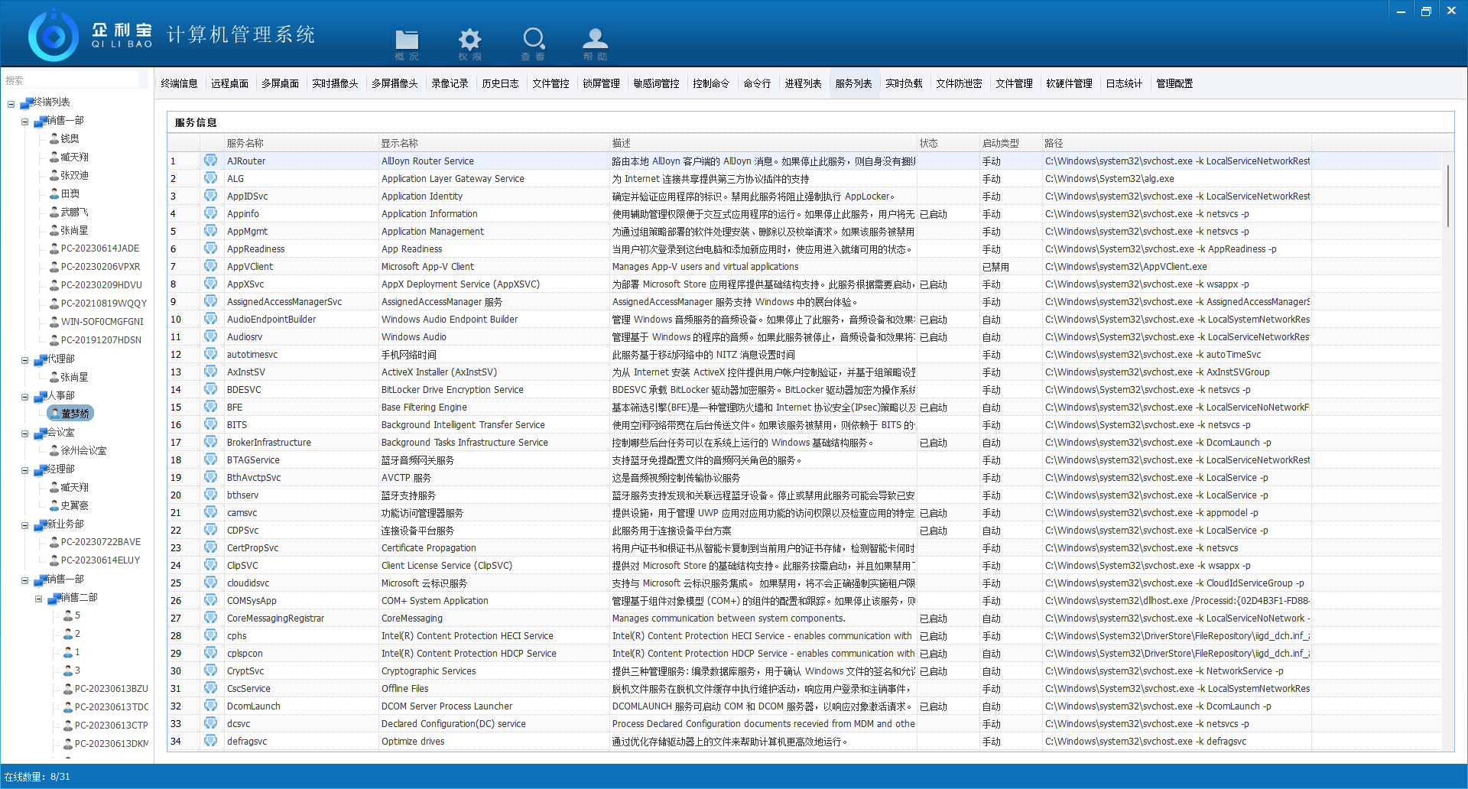Collapse the 销售二部 group node
Image resolution: width=1468 pixels, height=789 pixels.
pyautogui.click(x=39, y=599)
